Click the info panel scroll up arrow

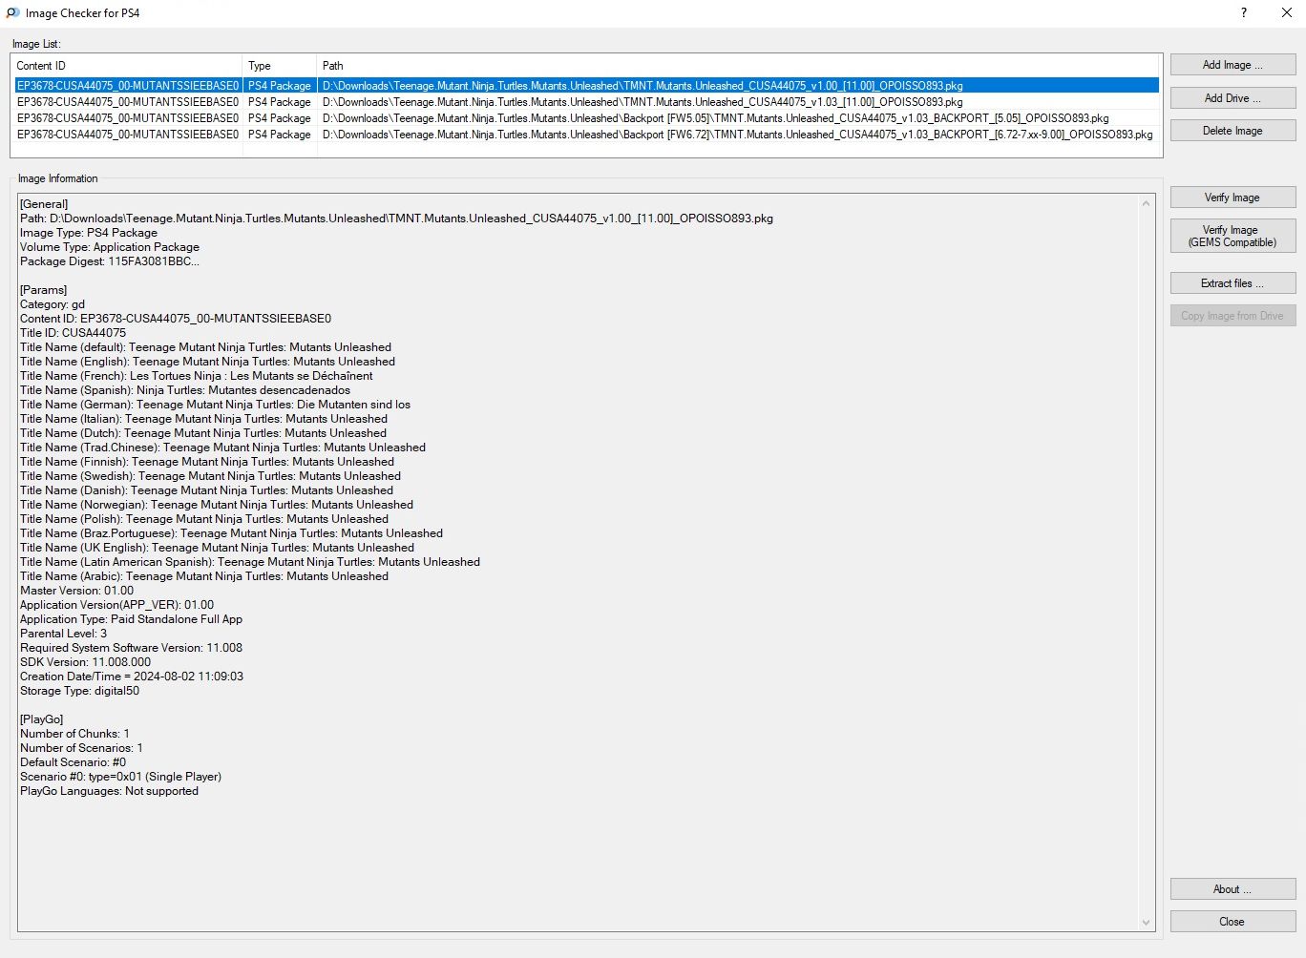click(1147, 203)
